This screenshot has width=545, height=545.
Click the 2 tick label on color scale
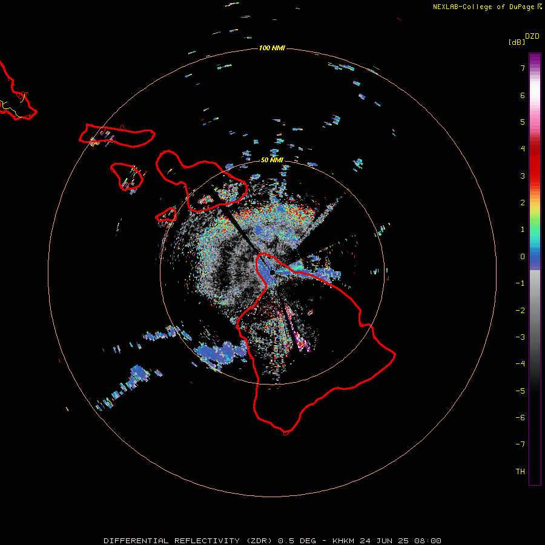point(523,203)
